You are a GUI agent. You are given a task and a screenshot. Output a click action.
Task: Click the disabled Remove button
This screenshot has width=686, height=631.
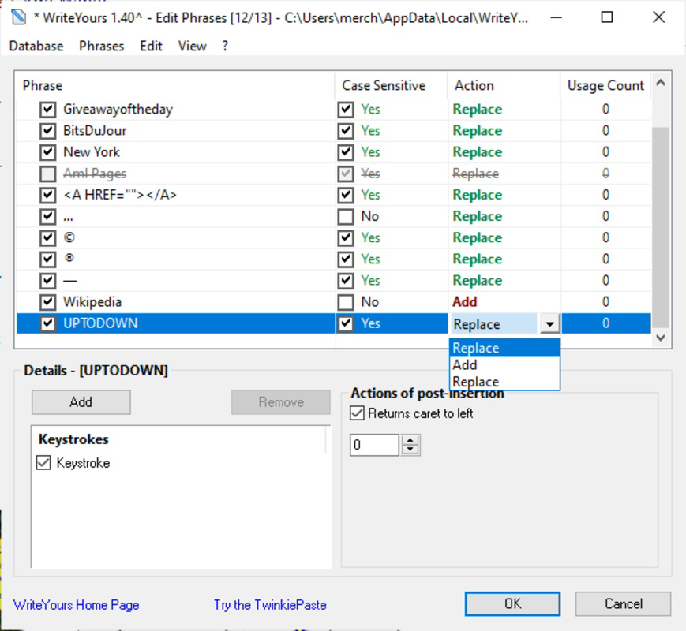[281, 401]
